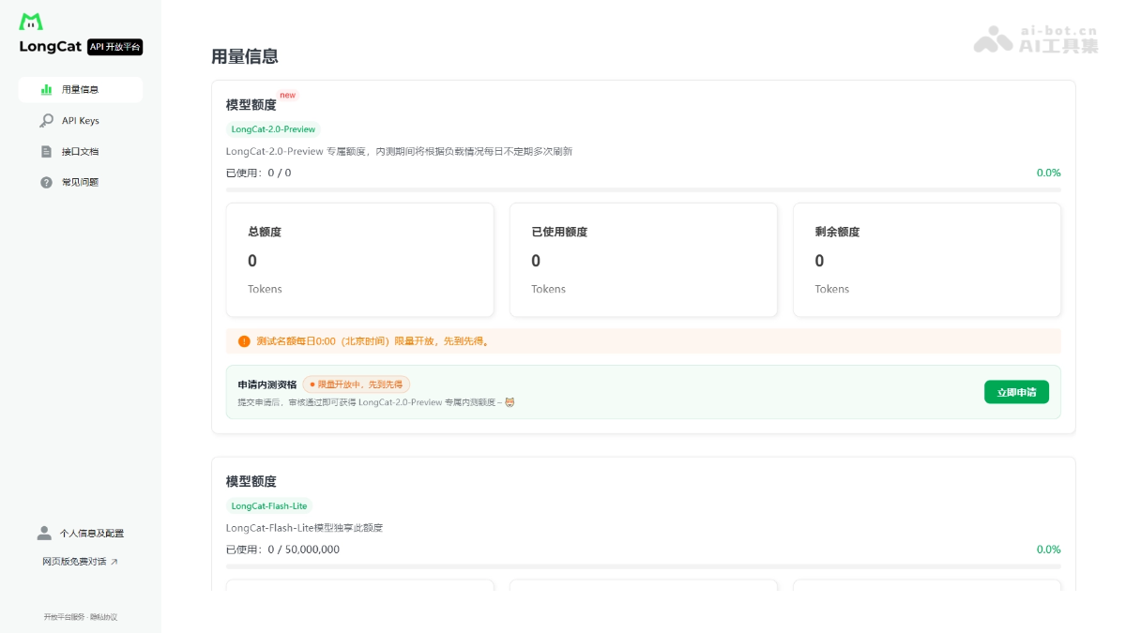Click the 用量信息 page heading

tap(245, 56)
